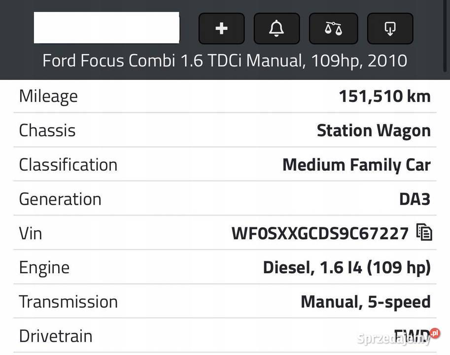Click the 151,510 km mileage value

coord(385,96)
